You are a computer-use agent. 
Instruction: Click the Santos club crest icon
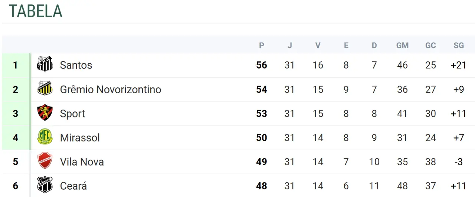[x=45, y=64]
